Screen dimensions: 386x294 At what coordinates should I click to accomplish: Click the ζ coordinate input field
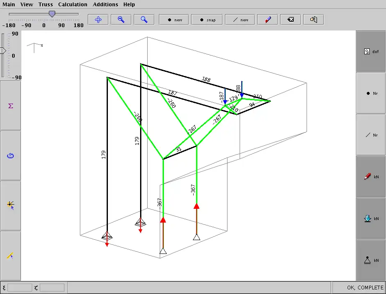tap(52, 287)
